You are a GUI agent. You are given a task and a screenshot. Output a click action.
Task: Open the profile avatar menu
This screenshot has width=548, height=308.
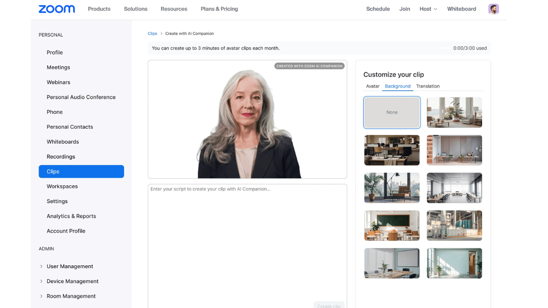(x=493, y=9)
